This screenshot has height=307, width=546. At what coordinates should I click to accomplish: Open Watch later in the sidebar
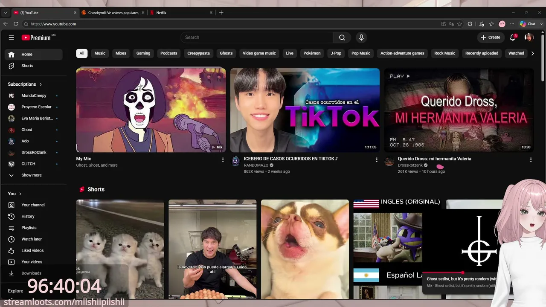34,239
